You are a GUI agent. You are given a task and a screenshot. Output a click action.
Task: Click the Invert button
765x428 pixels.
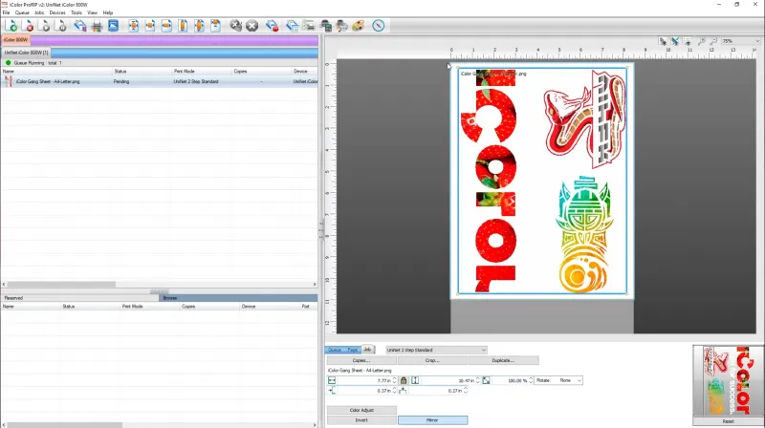361,420
